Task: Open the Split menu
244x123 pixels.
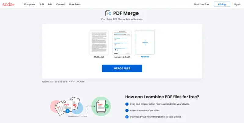Action: tap(42, 4)
